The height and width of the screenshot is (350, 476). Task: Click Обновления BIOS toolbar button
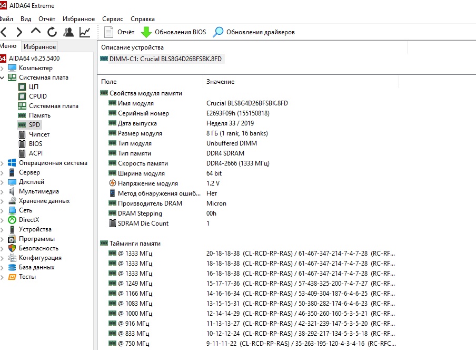click(174, 32)
